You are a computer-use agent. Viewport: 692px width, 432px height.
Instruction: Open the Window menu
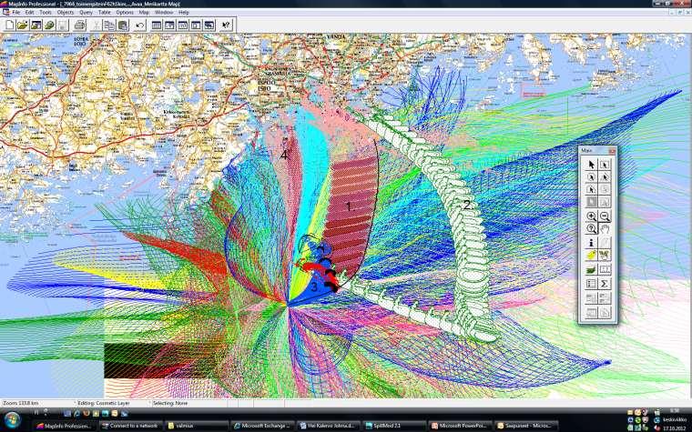click(163, 13)
